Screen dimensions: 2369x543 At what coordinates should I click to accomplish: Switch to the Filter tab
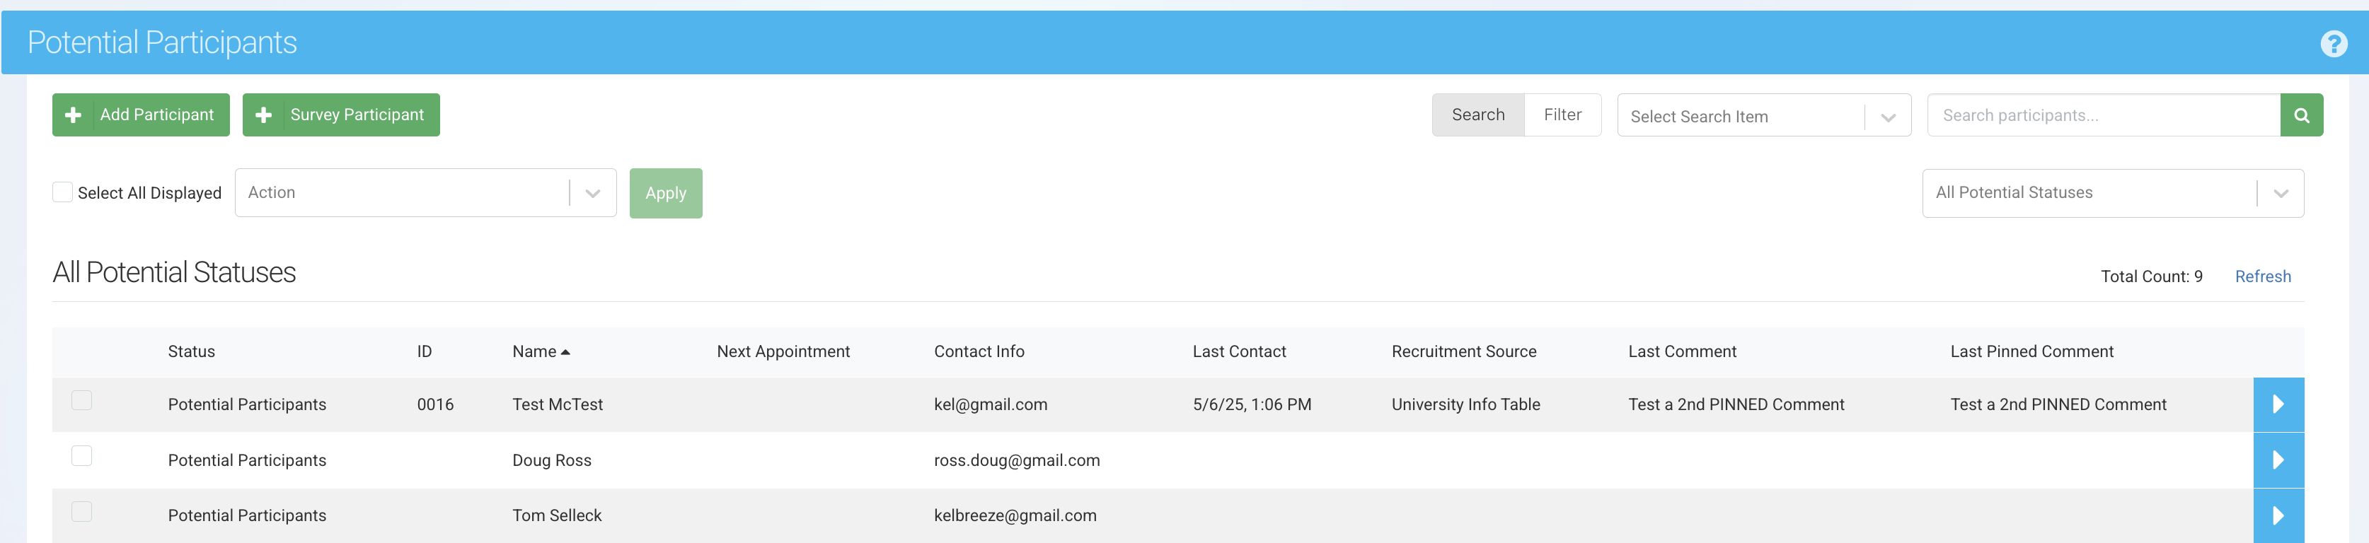click(1562, 115)
